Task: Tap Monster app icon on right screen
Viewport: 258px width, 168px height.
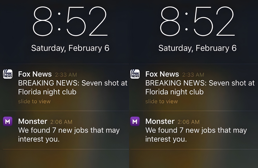Action: pos(135,121)
